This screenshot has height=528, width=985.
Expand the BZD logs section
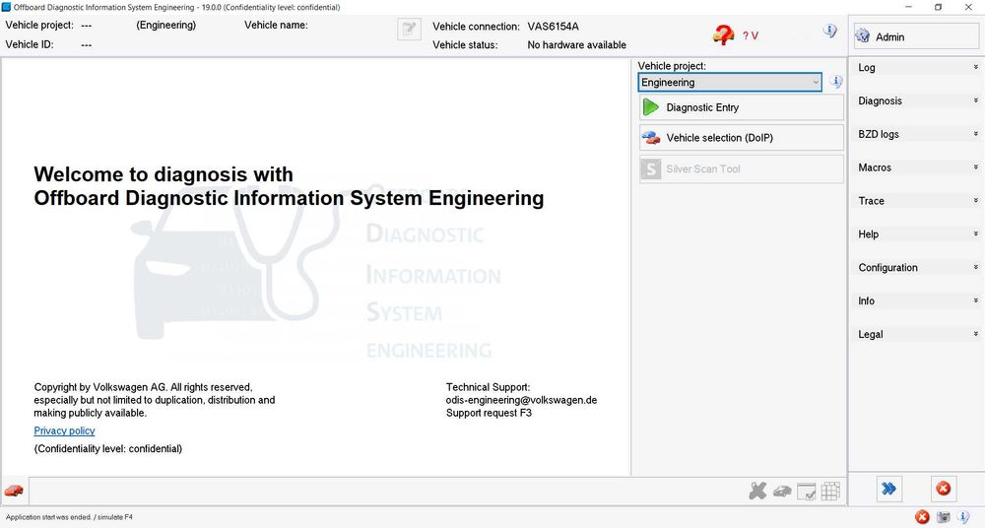click(x=917, y=134)
